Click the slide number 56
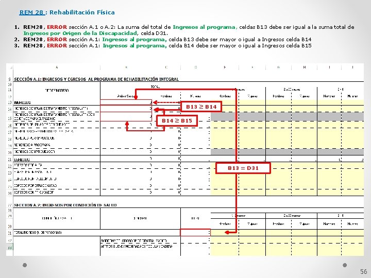Screen dimensions: 371x278 coord(363,271)
